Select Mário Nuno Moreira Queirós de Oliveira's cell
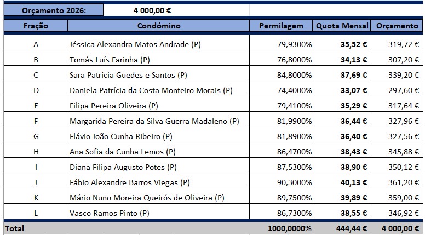 159,198
